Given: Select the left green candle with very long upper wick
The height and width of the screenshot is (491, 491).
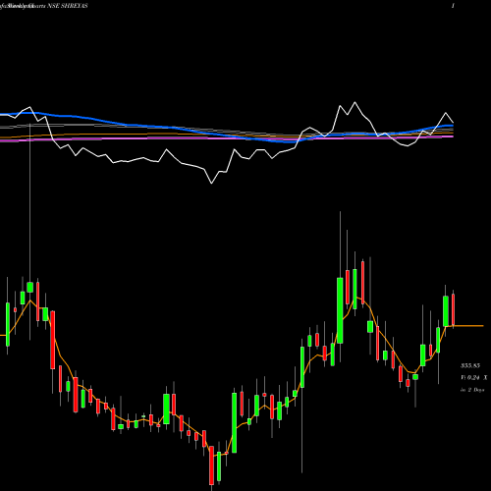Looking at the screenshot, I should 30,287.
